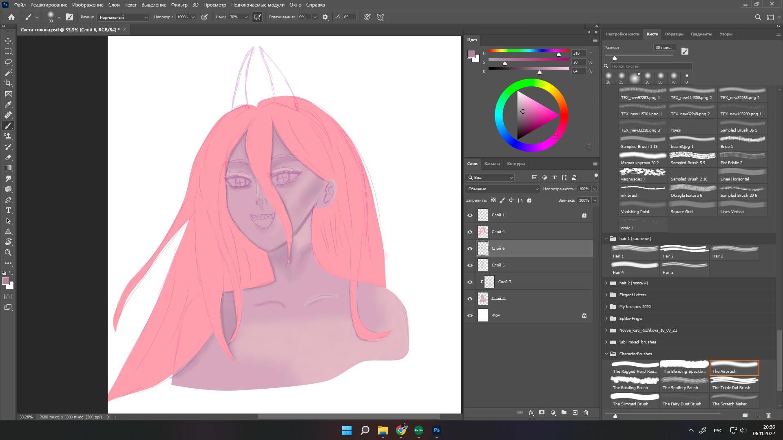The height and width of the screenshot is (440, 783).
Task: Select the Eyedropper tool
Action: [8, 104]
